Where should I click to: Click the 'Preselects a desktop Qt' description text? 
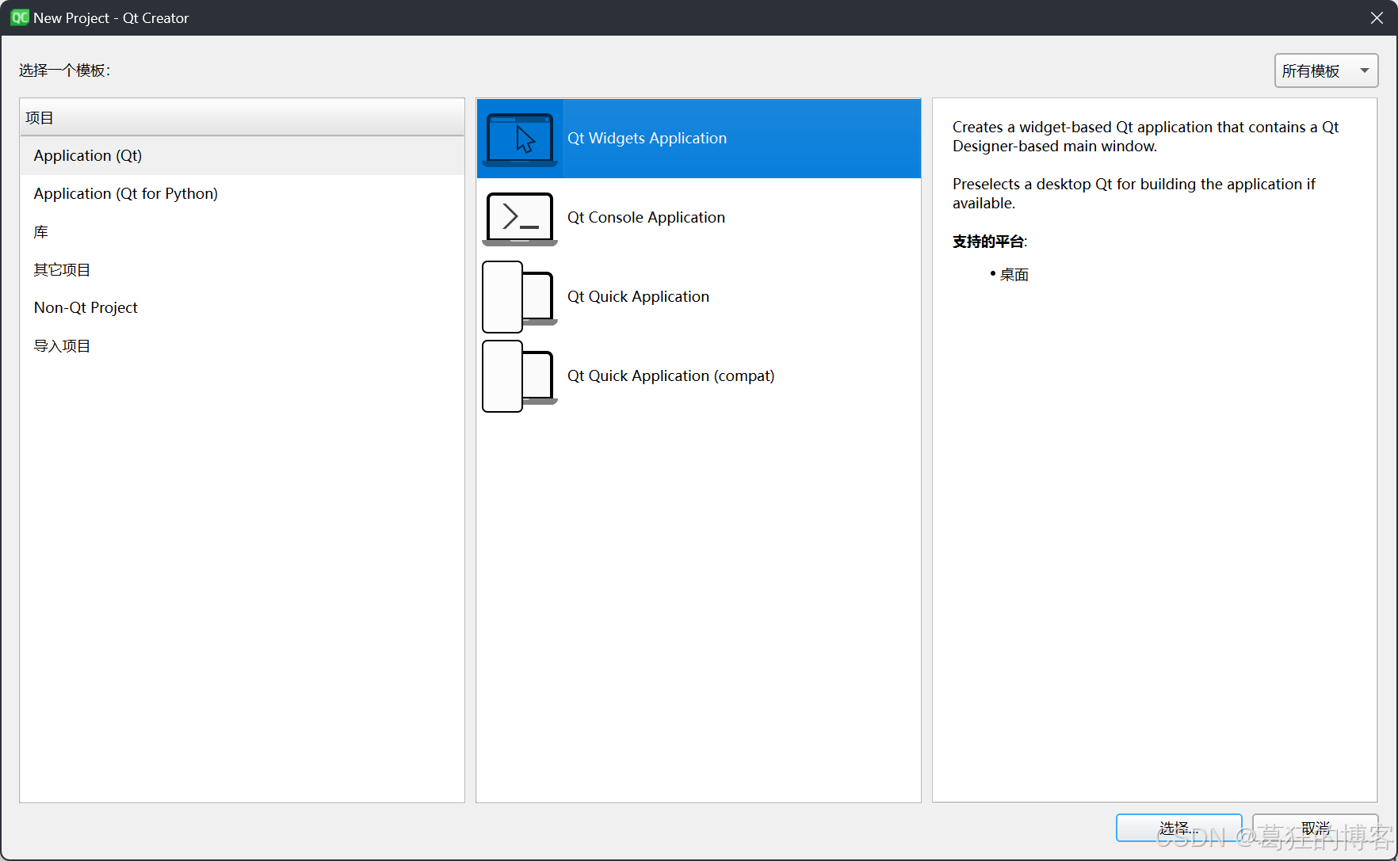tap(1134, 194)
